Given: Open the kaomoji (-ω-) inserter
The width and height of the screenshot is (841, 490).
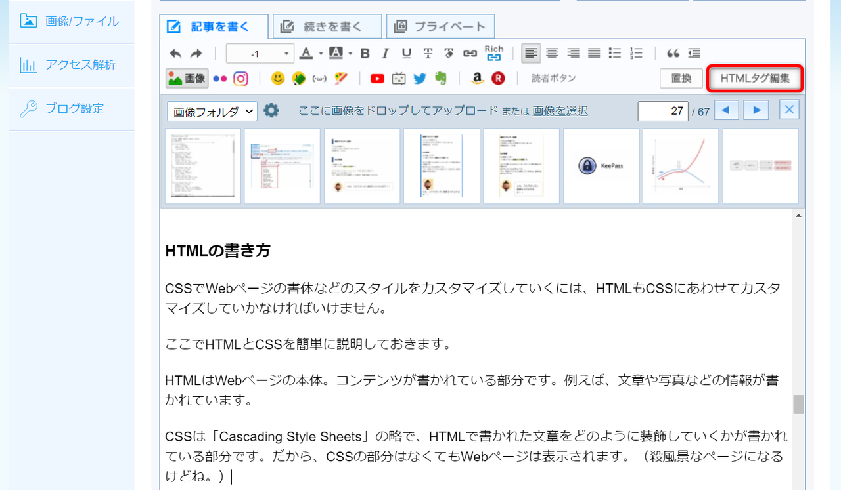Looking at the screenshot, I should coord(320,79).
